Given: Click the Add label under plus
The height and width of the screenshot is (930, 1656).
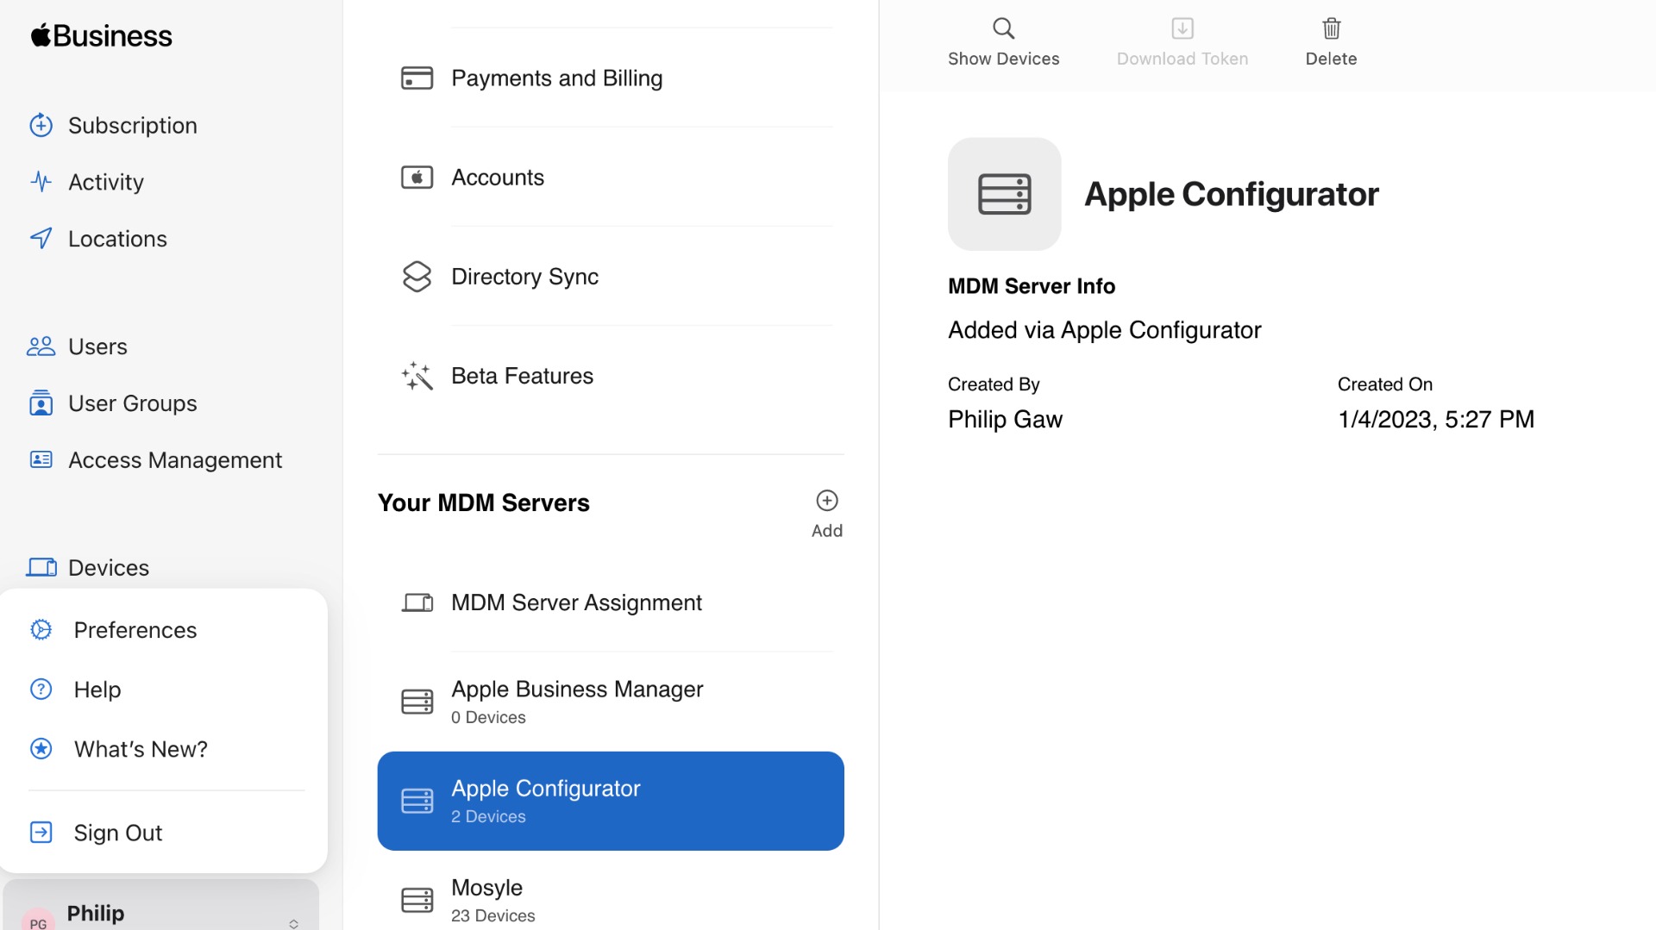Looking at the screenshot, I should coord(826,531).
